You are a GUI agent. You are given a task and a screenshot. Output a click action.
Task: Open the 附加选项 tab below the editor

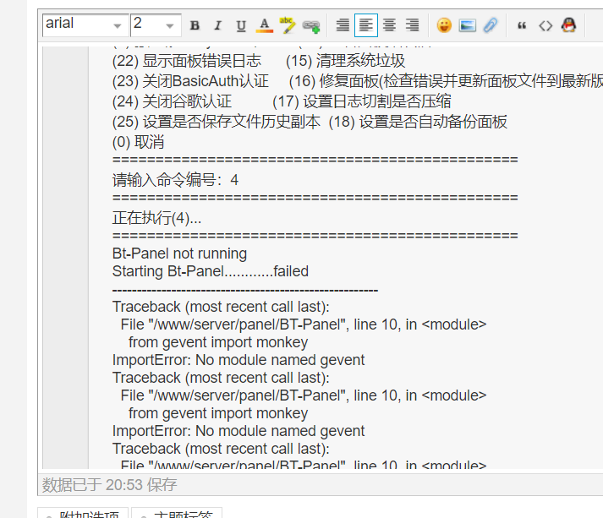coord(83,514)
